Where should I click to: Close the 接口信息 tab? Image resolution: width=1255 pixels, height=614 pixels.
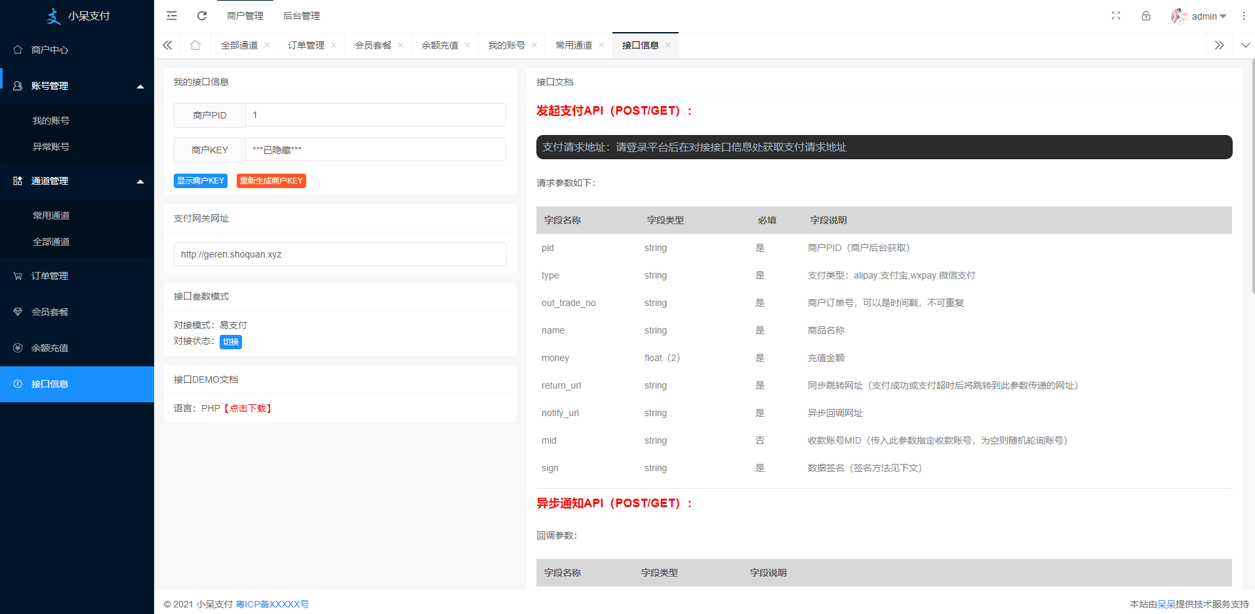click(668, 45)
